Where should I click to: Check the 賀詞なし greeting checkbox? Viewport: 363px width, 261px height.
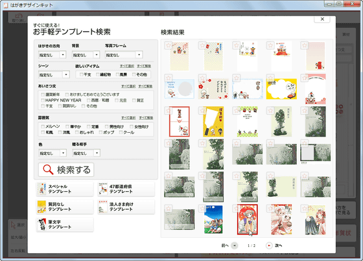(60, 106)
